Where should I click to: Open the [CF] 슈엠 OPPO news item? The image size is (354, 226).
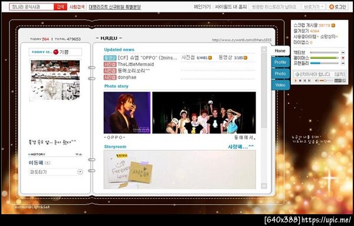click(x=147, y=58)
